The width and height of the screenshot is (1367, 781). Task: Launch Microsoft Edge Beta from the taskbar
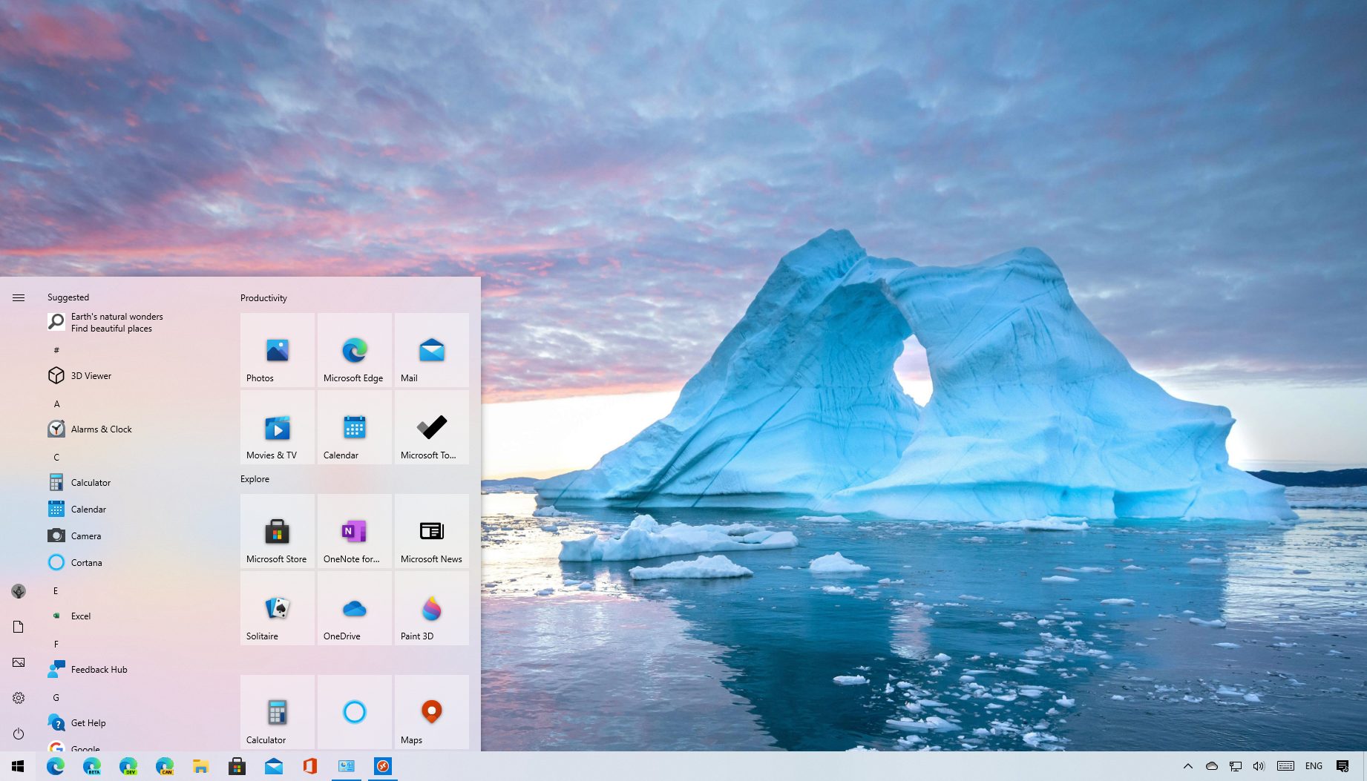[92, 765]
